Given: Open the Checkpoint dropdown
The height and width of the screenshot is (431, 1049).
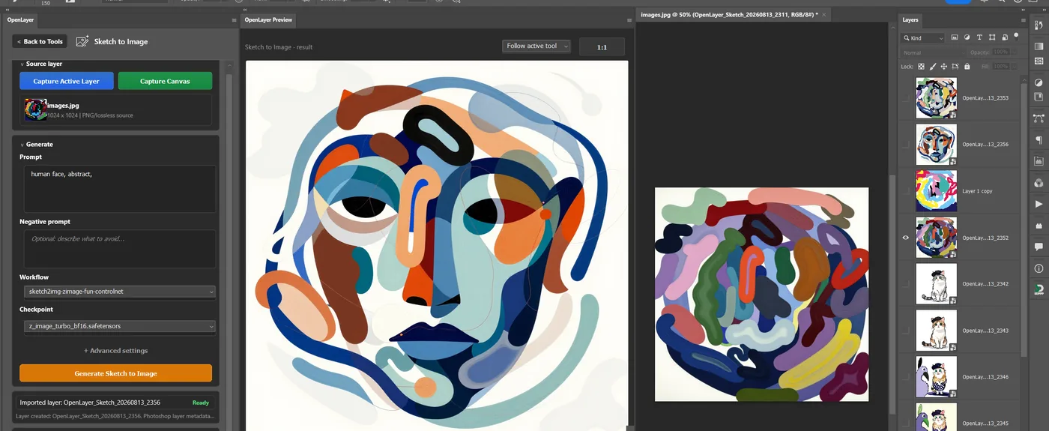Looking at the screenshot, I should pyautogui.click(x=120, y=326).
